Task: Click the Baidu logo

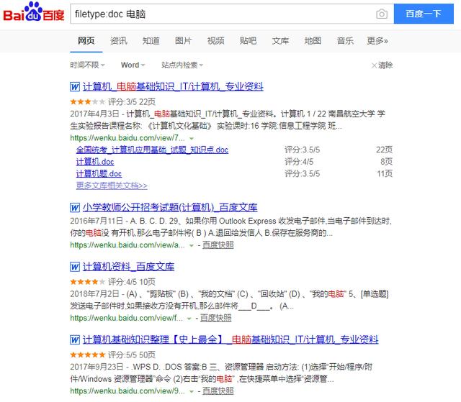Action: coord(34,12)
